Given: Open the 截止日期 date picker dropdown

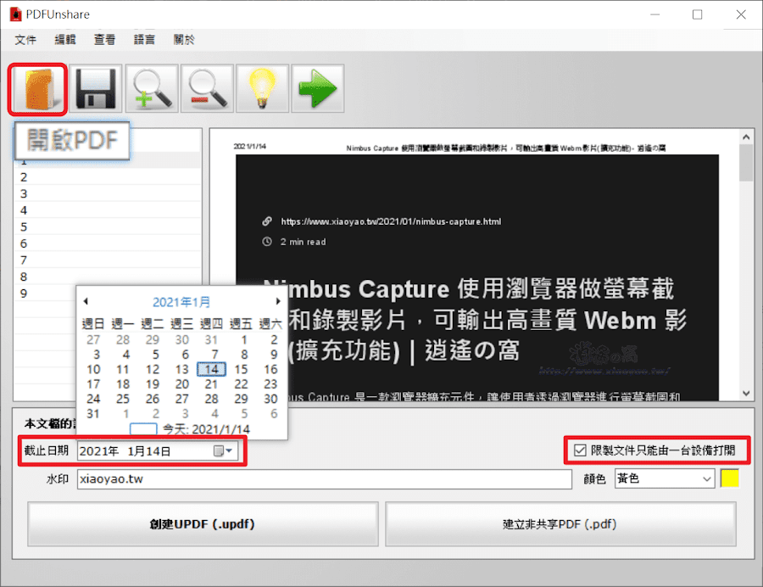Looking at the screenshot, I should click(x=224, y=450).
